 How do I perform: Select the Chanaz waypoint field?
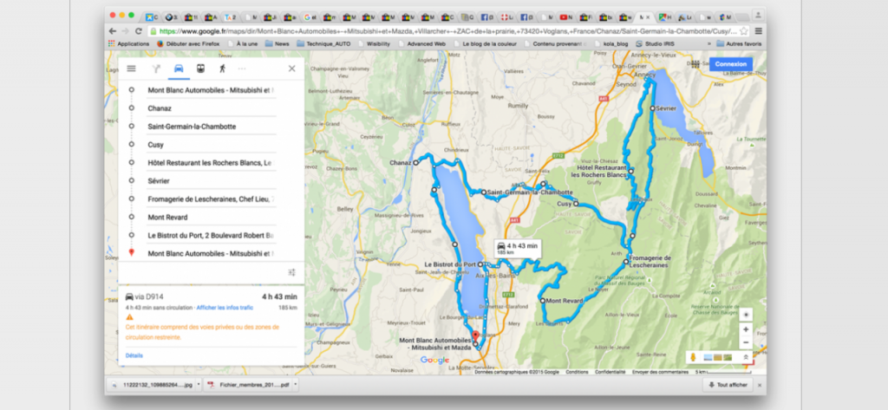[212, 108]
